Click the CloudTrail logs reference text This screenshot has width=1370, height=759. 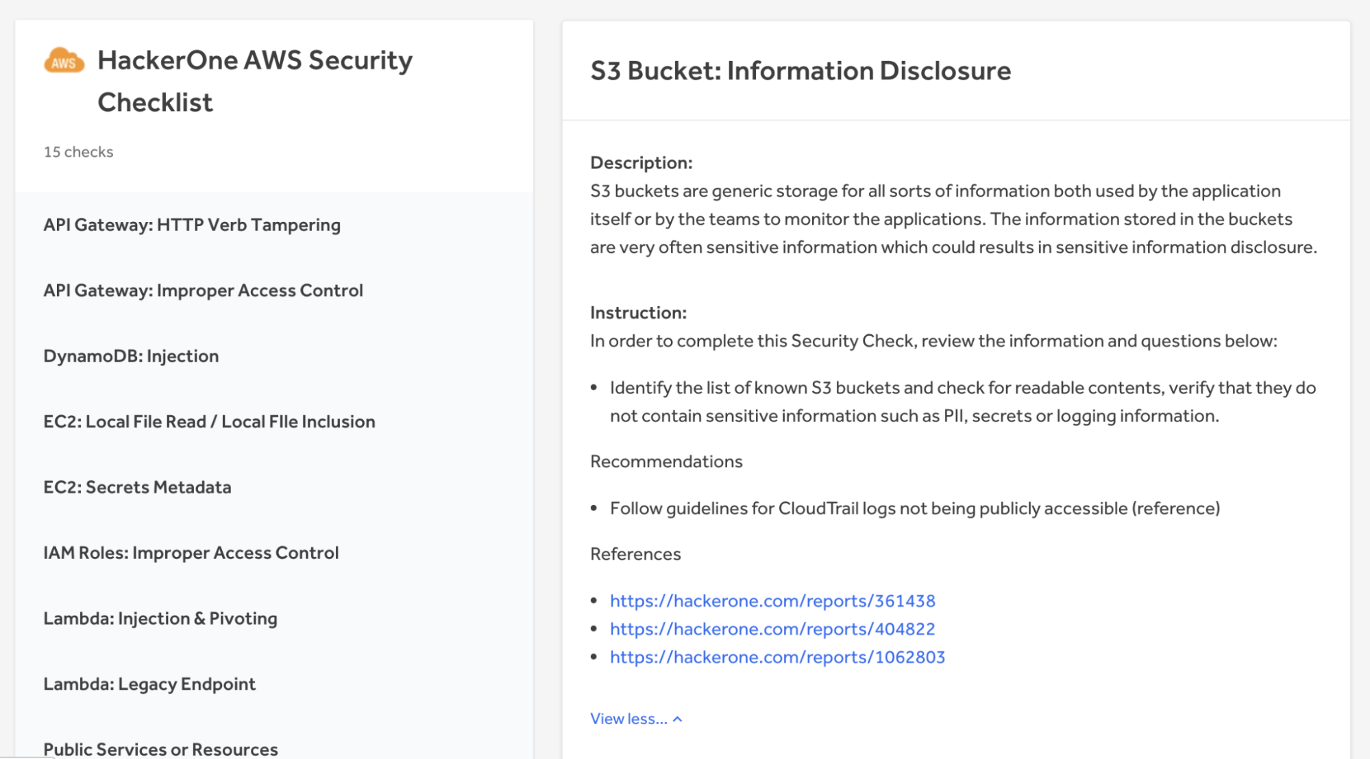(914, 508)
